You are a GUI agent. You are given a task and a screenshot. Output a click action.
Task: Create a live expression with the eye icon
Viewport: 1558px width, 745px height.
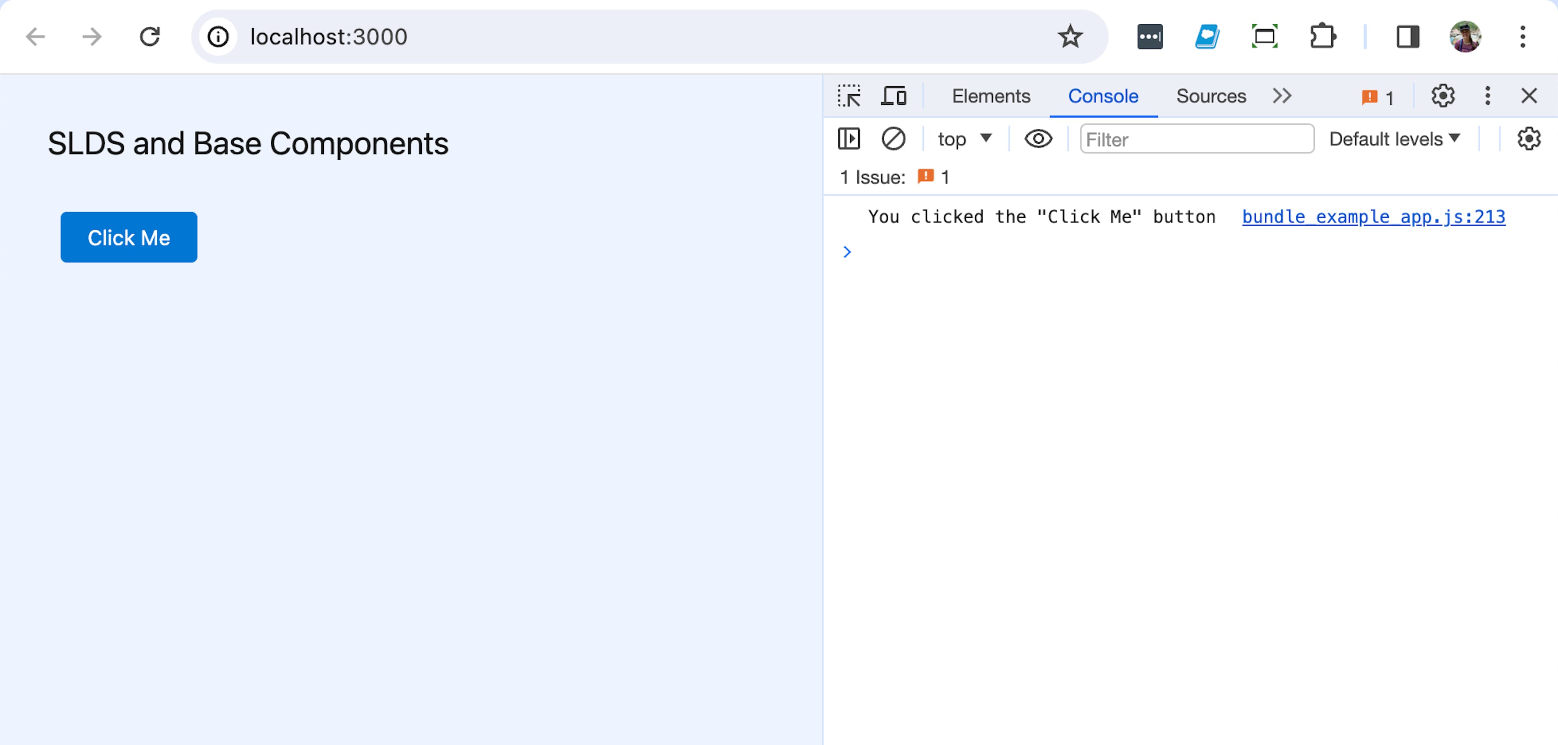pyautogui.click(x=1038, y=138)
